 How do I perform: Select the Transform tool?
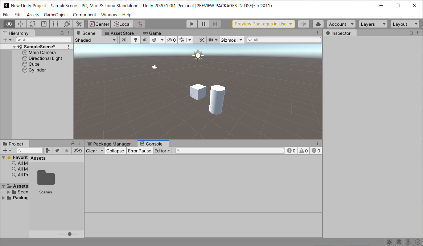(x=67, y=24)
